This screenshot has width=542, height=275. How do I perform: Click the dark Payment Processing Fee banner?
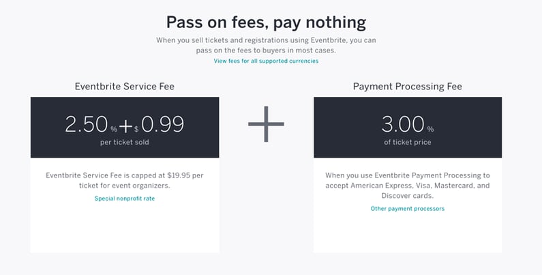408,128
